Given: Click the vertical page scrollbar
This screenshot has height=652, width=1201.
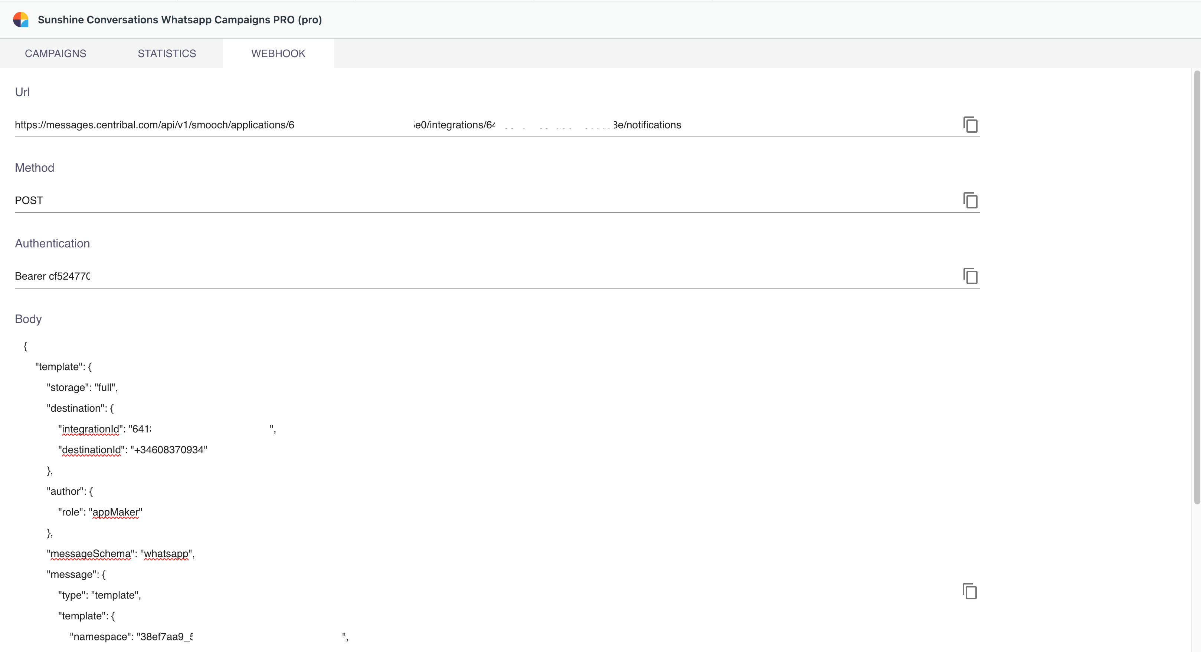Looking at the screenshot, I should [1196, 287].
